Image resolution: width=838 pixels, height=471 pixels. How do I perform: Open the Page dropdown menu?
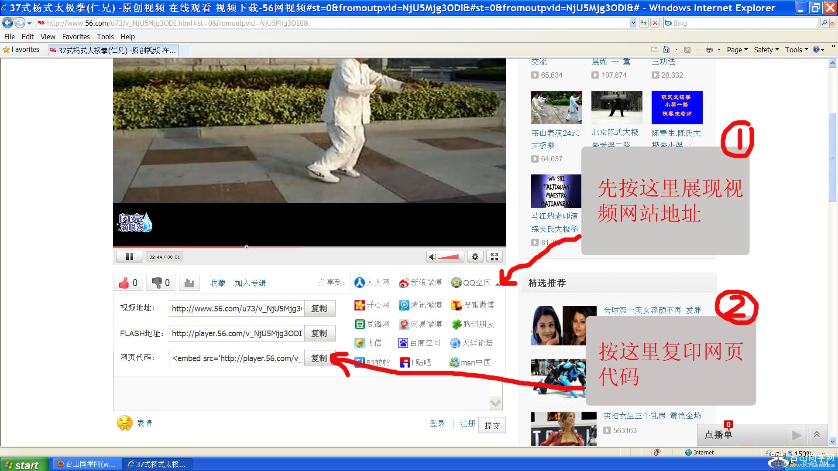click(737, 50)
